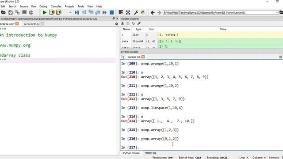Continue execution until next breakpoint
The width and height of the screenshot is (283, 159).
[x=104, y=12]
